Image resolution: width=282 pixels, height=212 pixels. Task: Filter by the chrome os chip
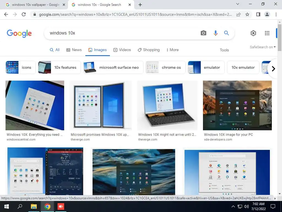166,67
